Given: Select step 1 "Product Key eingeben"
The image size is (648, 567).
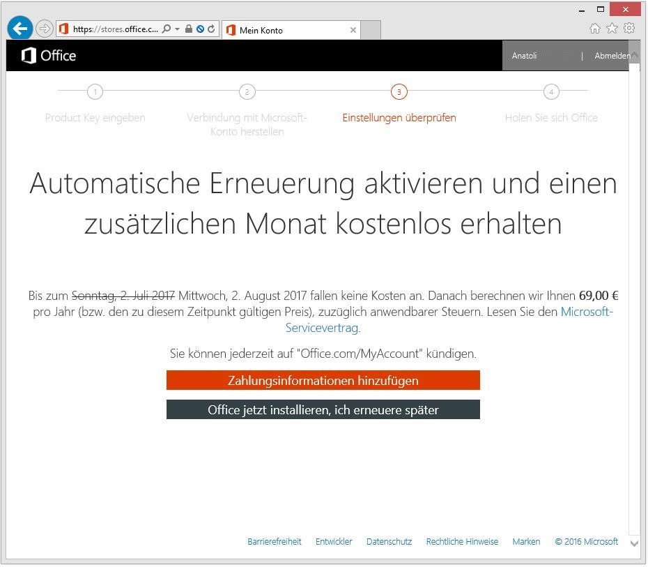Looking at the screenshot, I should click(95, 117).
